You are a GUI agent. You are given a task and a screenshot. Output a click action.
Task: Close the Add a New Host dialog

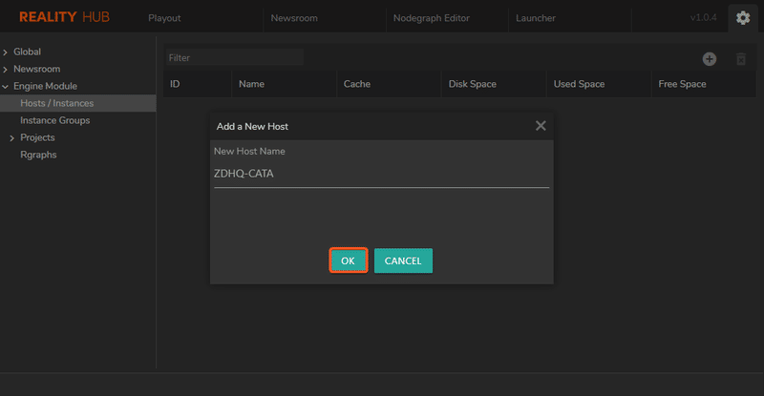(x=541, y=126)
